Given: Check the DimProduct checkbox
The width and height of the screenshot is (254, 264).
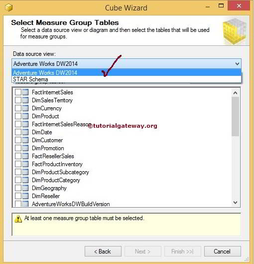Looking at the screenshot, I should (x=18, y=116).
